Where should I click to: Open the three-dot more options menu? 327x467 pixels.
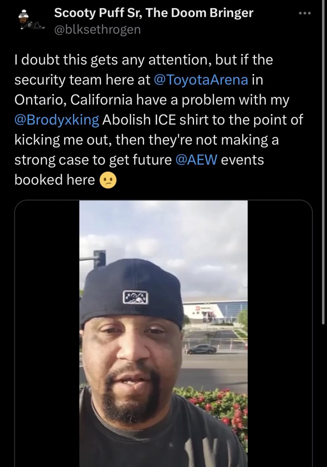tap(305, 13)
